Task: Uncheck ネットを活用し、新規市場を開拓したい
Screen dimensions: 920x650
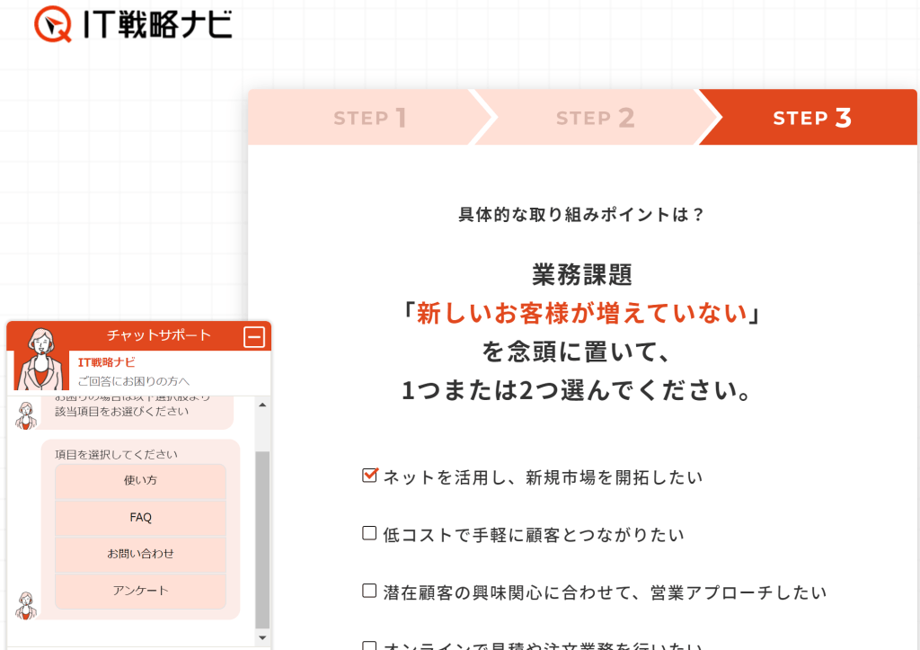Action: tap(369, 476)
